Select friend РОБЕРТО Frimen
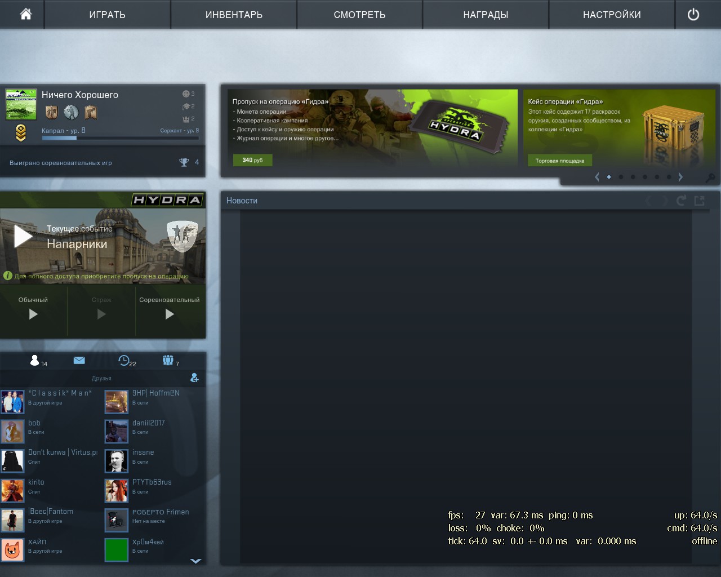This screenshot has height=577, width=721. click(x=153, y=520)
